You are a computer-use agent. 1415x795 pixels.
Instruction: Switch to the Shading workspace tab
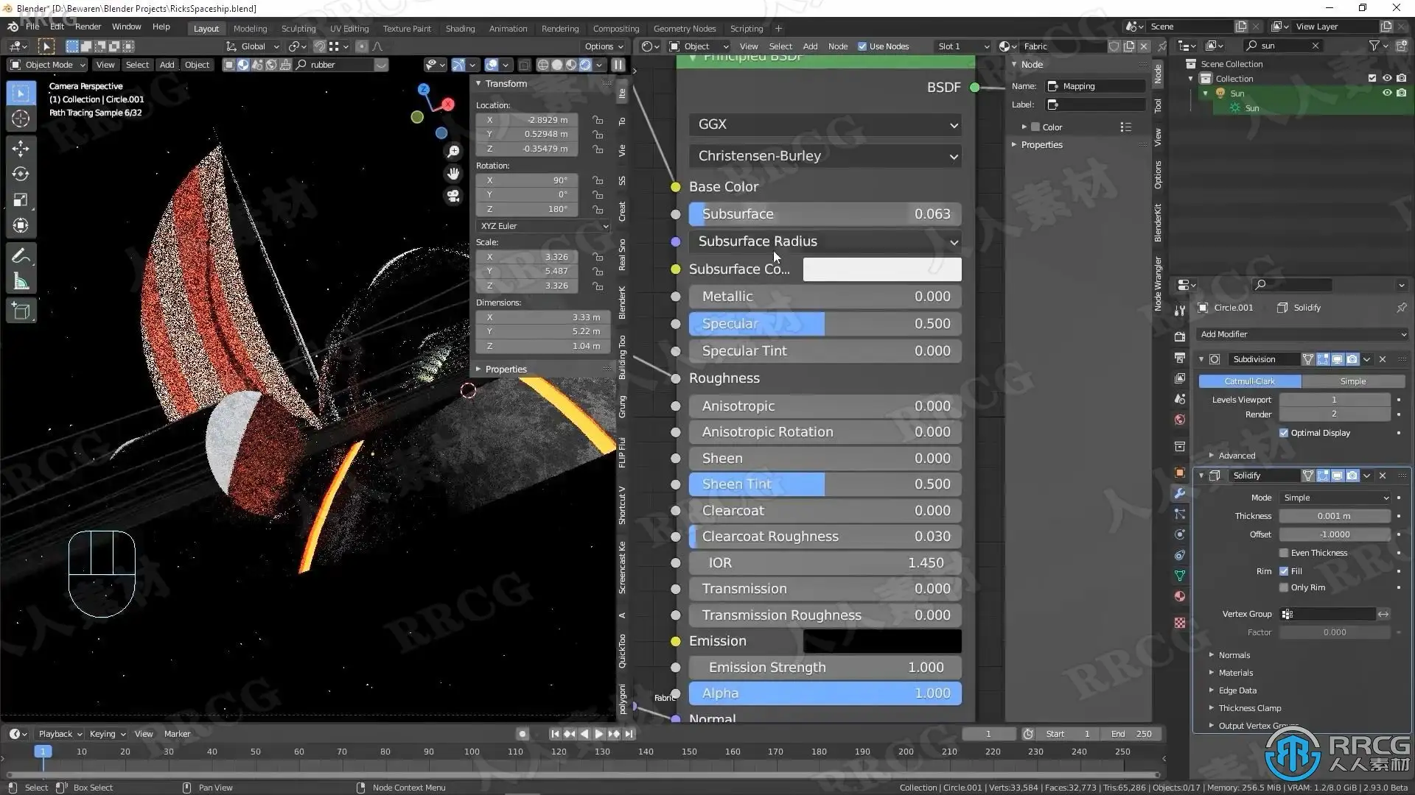(x=460, y=29)
